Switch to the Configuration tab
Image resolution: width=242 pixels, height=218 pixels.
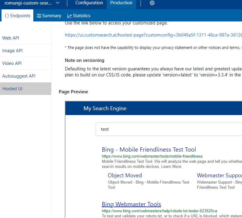point(89,3)
